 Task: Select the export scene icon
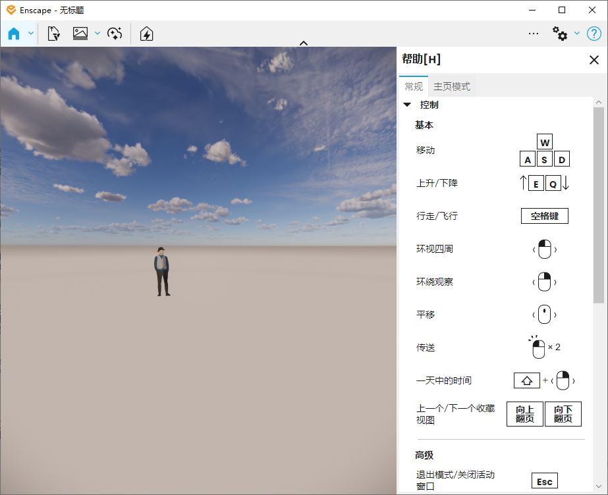tap(53, 33)
